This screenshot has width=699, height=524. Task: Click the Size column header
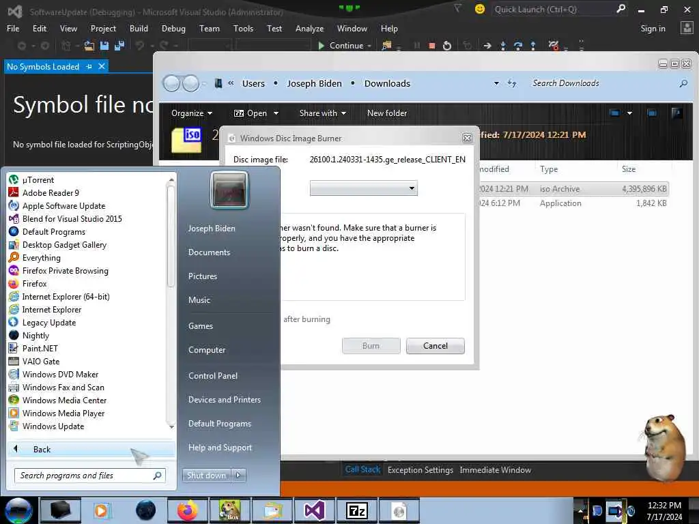click(x=629, y=169)
